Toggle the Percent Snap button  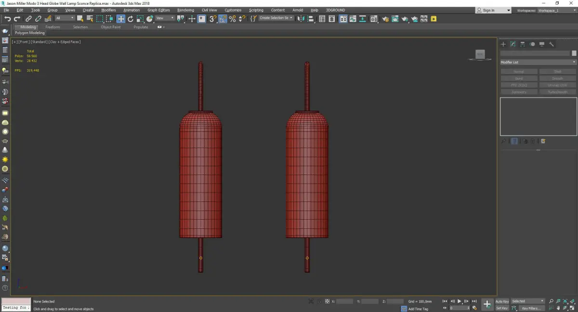click(232, 19)
